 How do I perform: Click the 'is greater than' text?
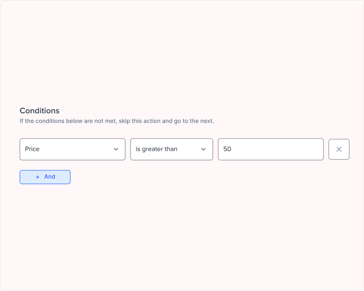(x=156, y=149)
